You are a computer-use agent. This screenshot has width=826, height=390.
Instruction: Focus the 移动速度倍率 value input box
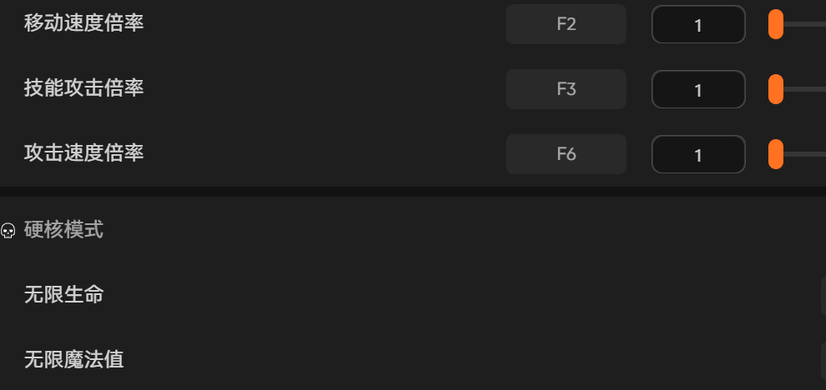coord(697,25)
